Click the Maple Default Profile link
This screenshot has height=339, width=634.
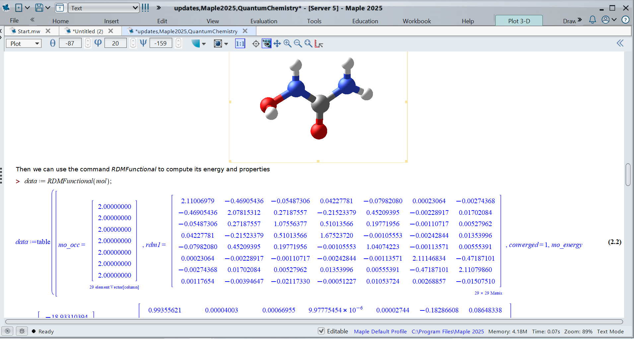tap(380, 331)
